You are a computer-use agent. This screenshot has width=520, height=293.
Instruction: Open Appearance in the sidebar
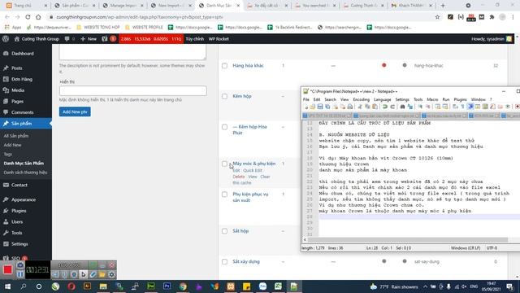pyautogui.click(x=24, y=199)
